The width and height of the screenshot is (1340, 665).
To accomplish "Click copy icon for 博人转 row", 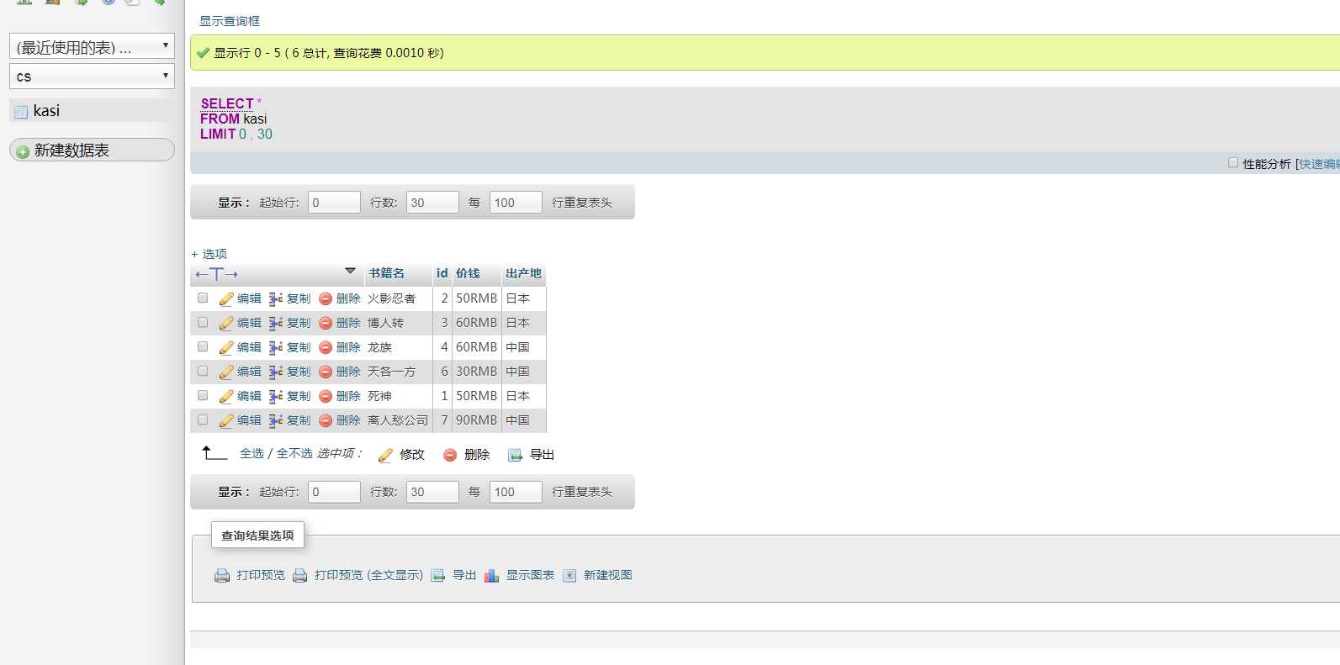I will [276, 323].
